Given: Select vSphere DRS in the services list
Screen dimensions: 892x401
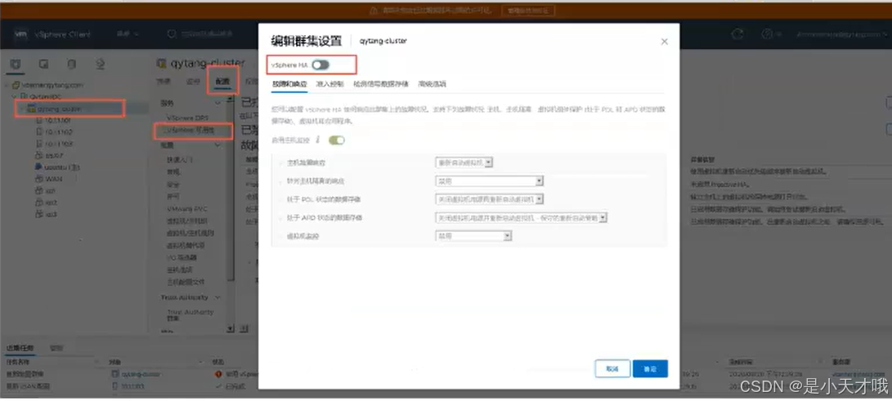Looking at the screenshot, I should [187, 117].
